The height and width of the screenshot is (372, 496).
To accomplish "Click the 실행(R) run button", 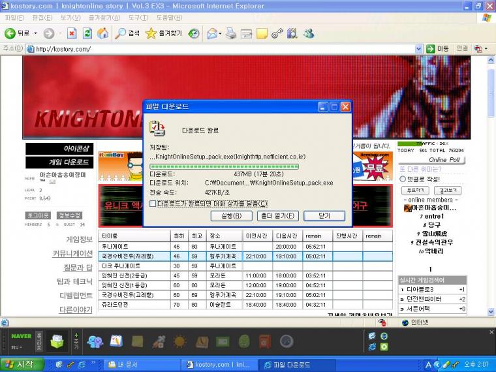I will click(x=231, y=216).
